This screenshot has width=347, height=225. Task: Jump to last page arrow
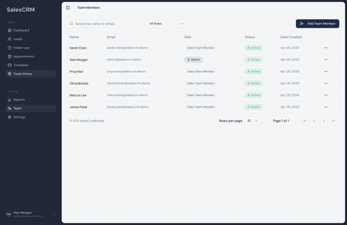click(333, 121)
